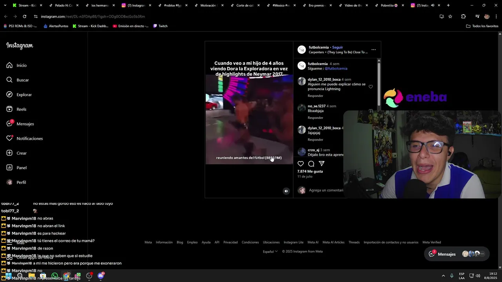
Task: Go back in browser history
Action: click(x=5, y=16)
